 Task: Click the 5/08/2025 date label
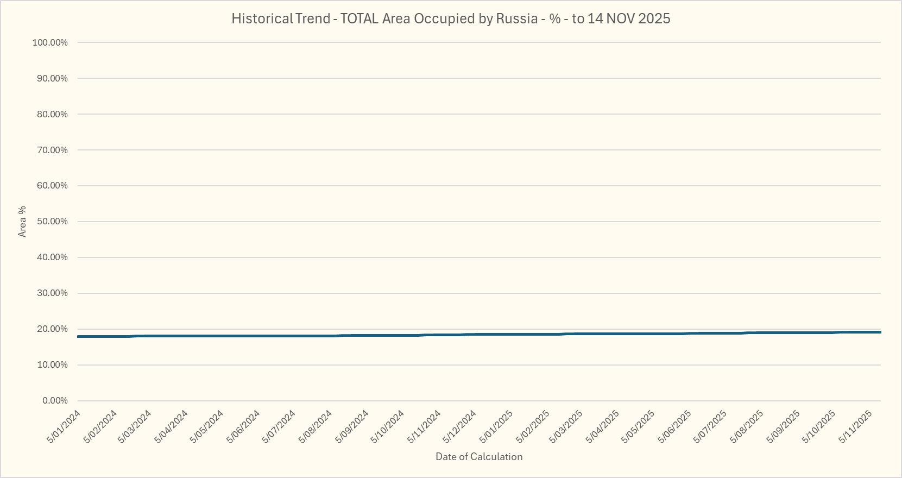(747, 427)
